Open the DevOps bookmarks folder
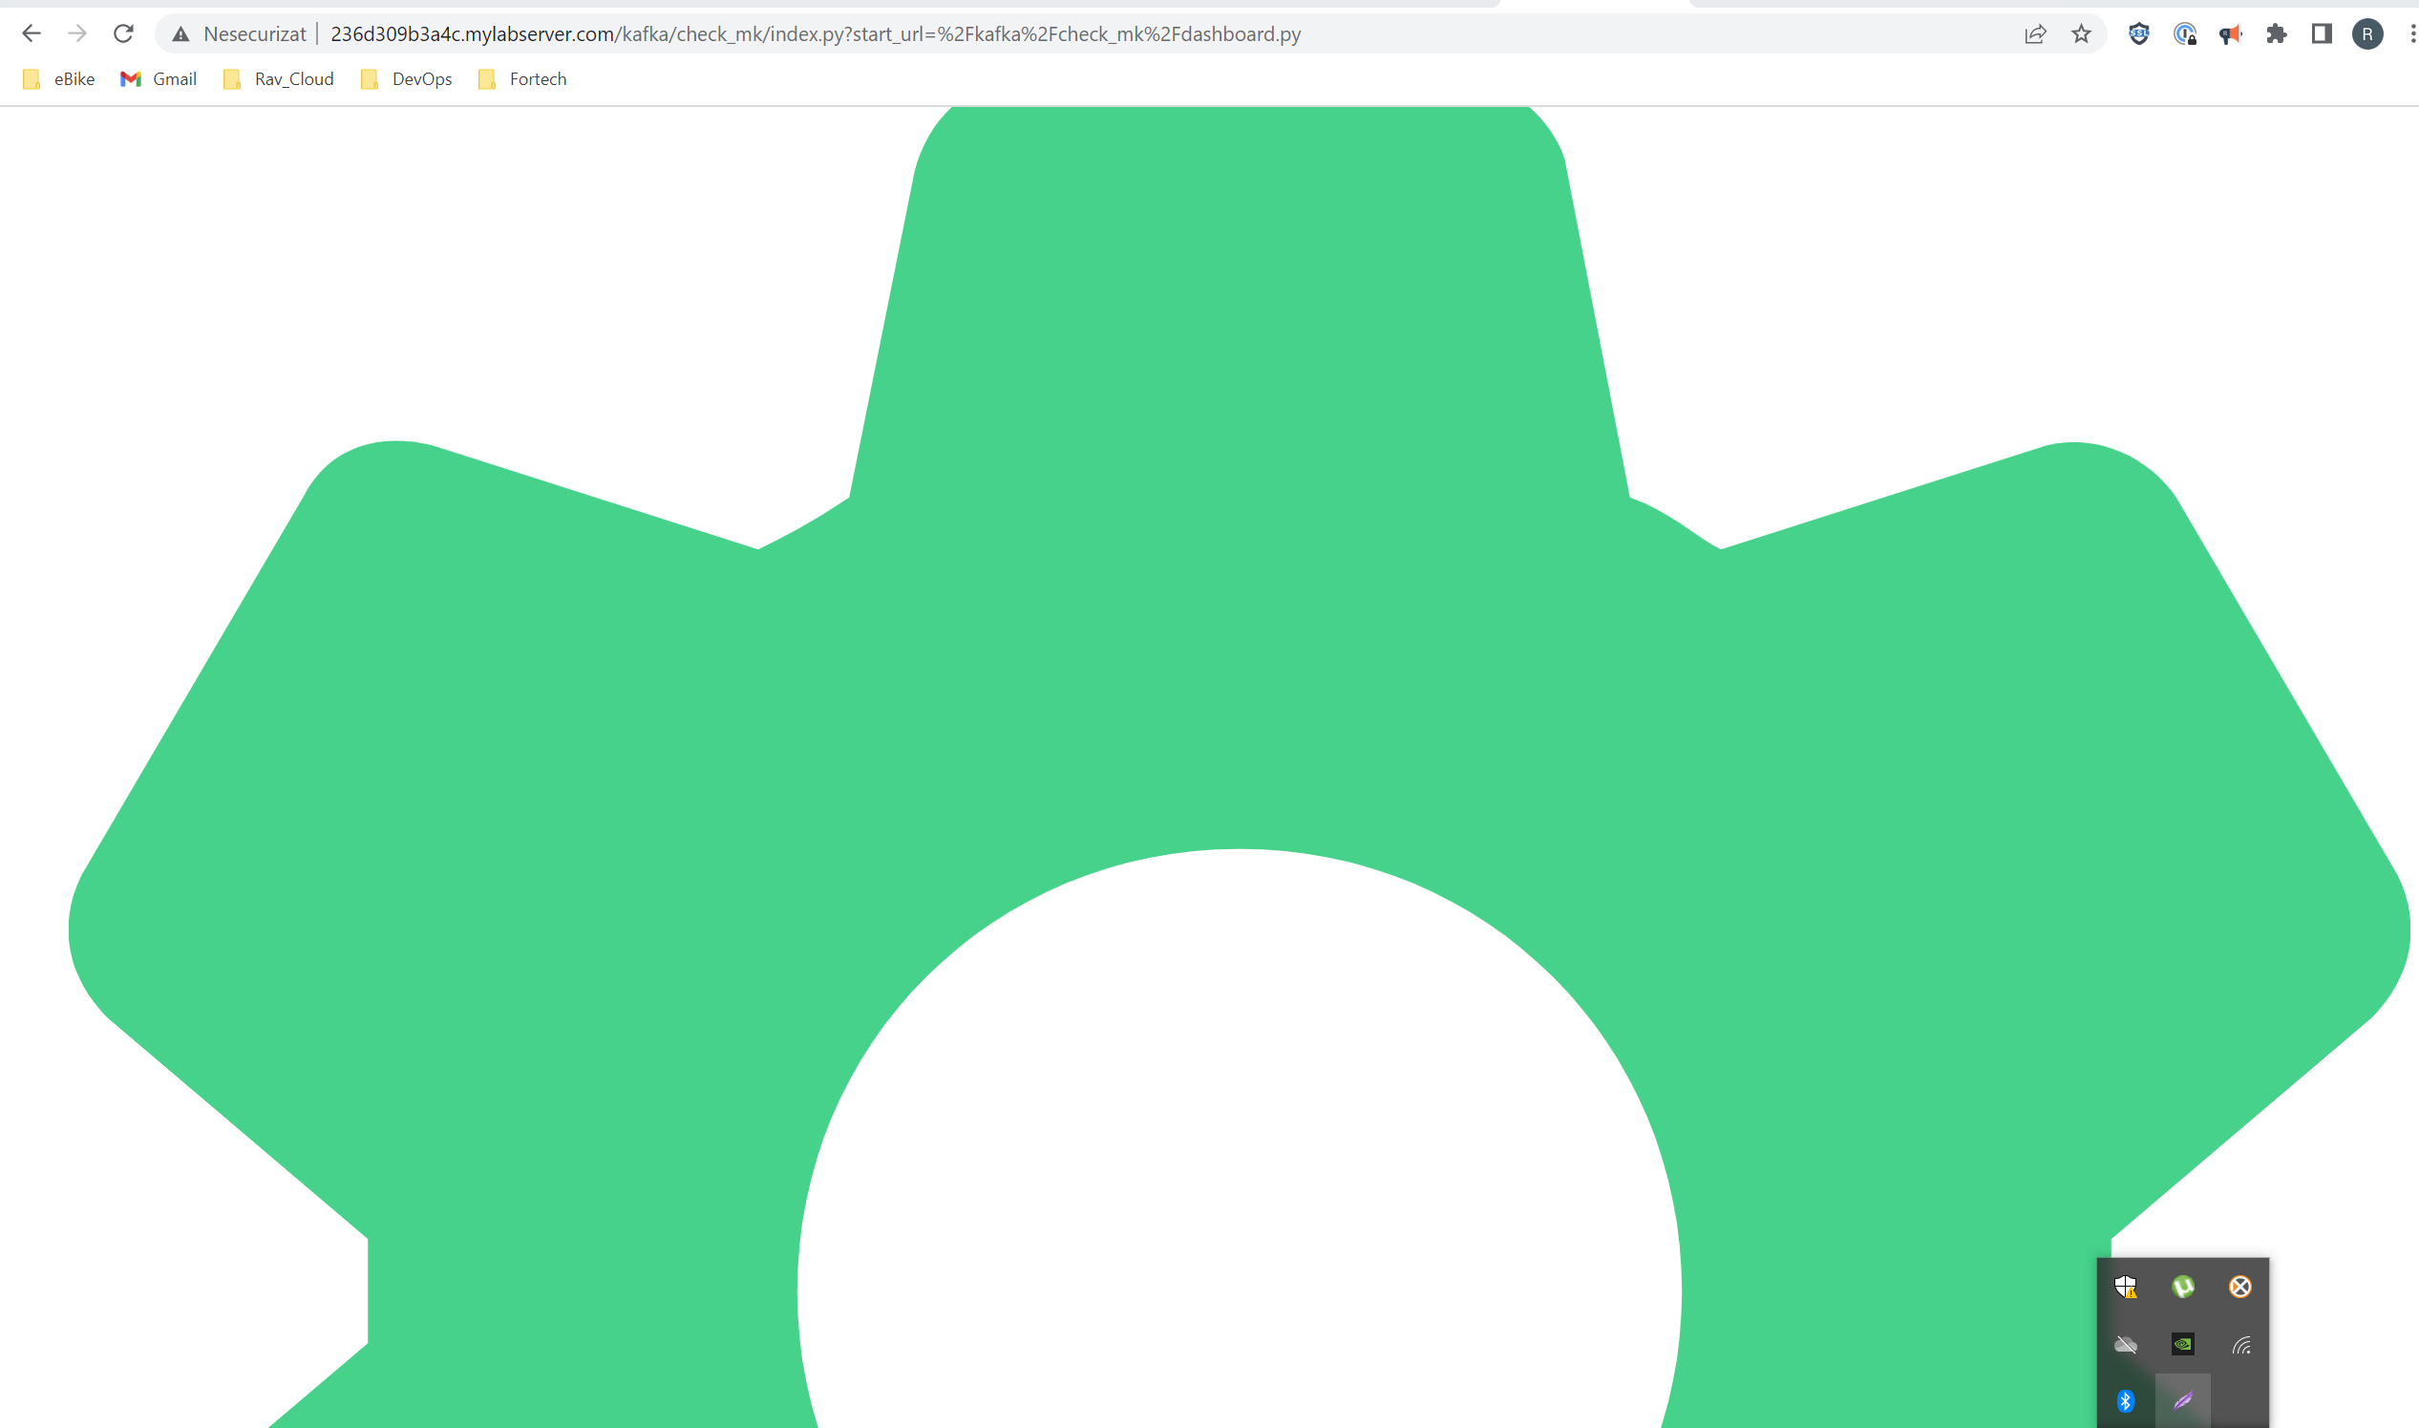The height and width of the screenshot is (1428, 2419). 407,79
